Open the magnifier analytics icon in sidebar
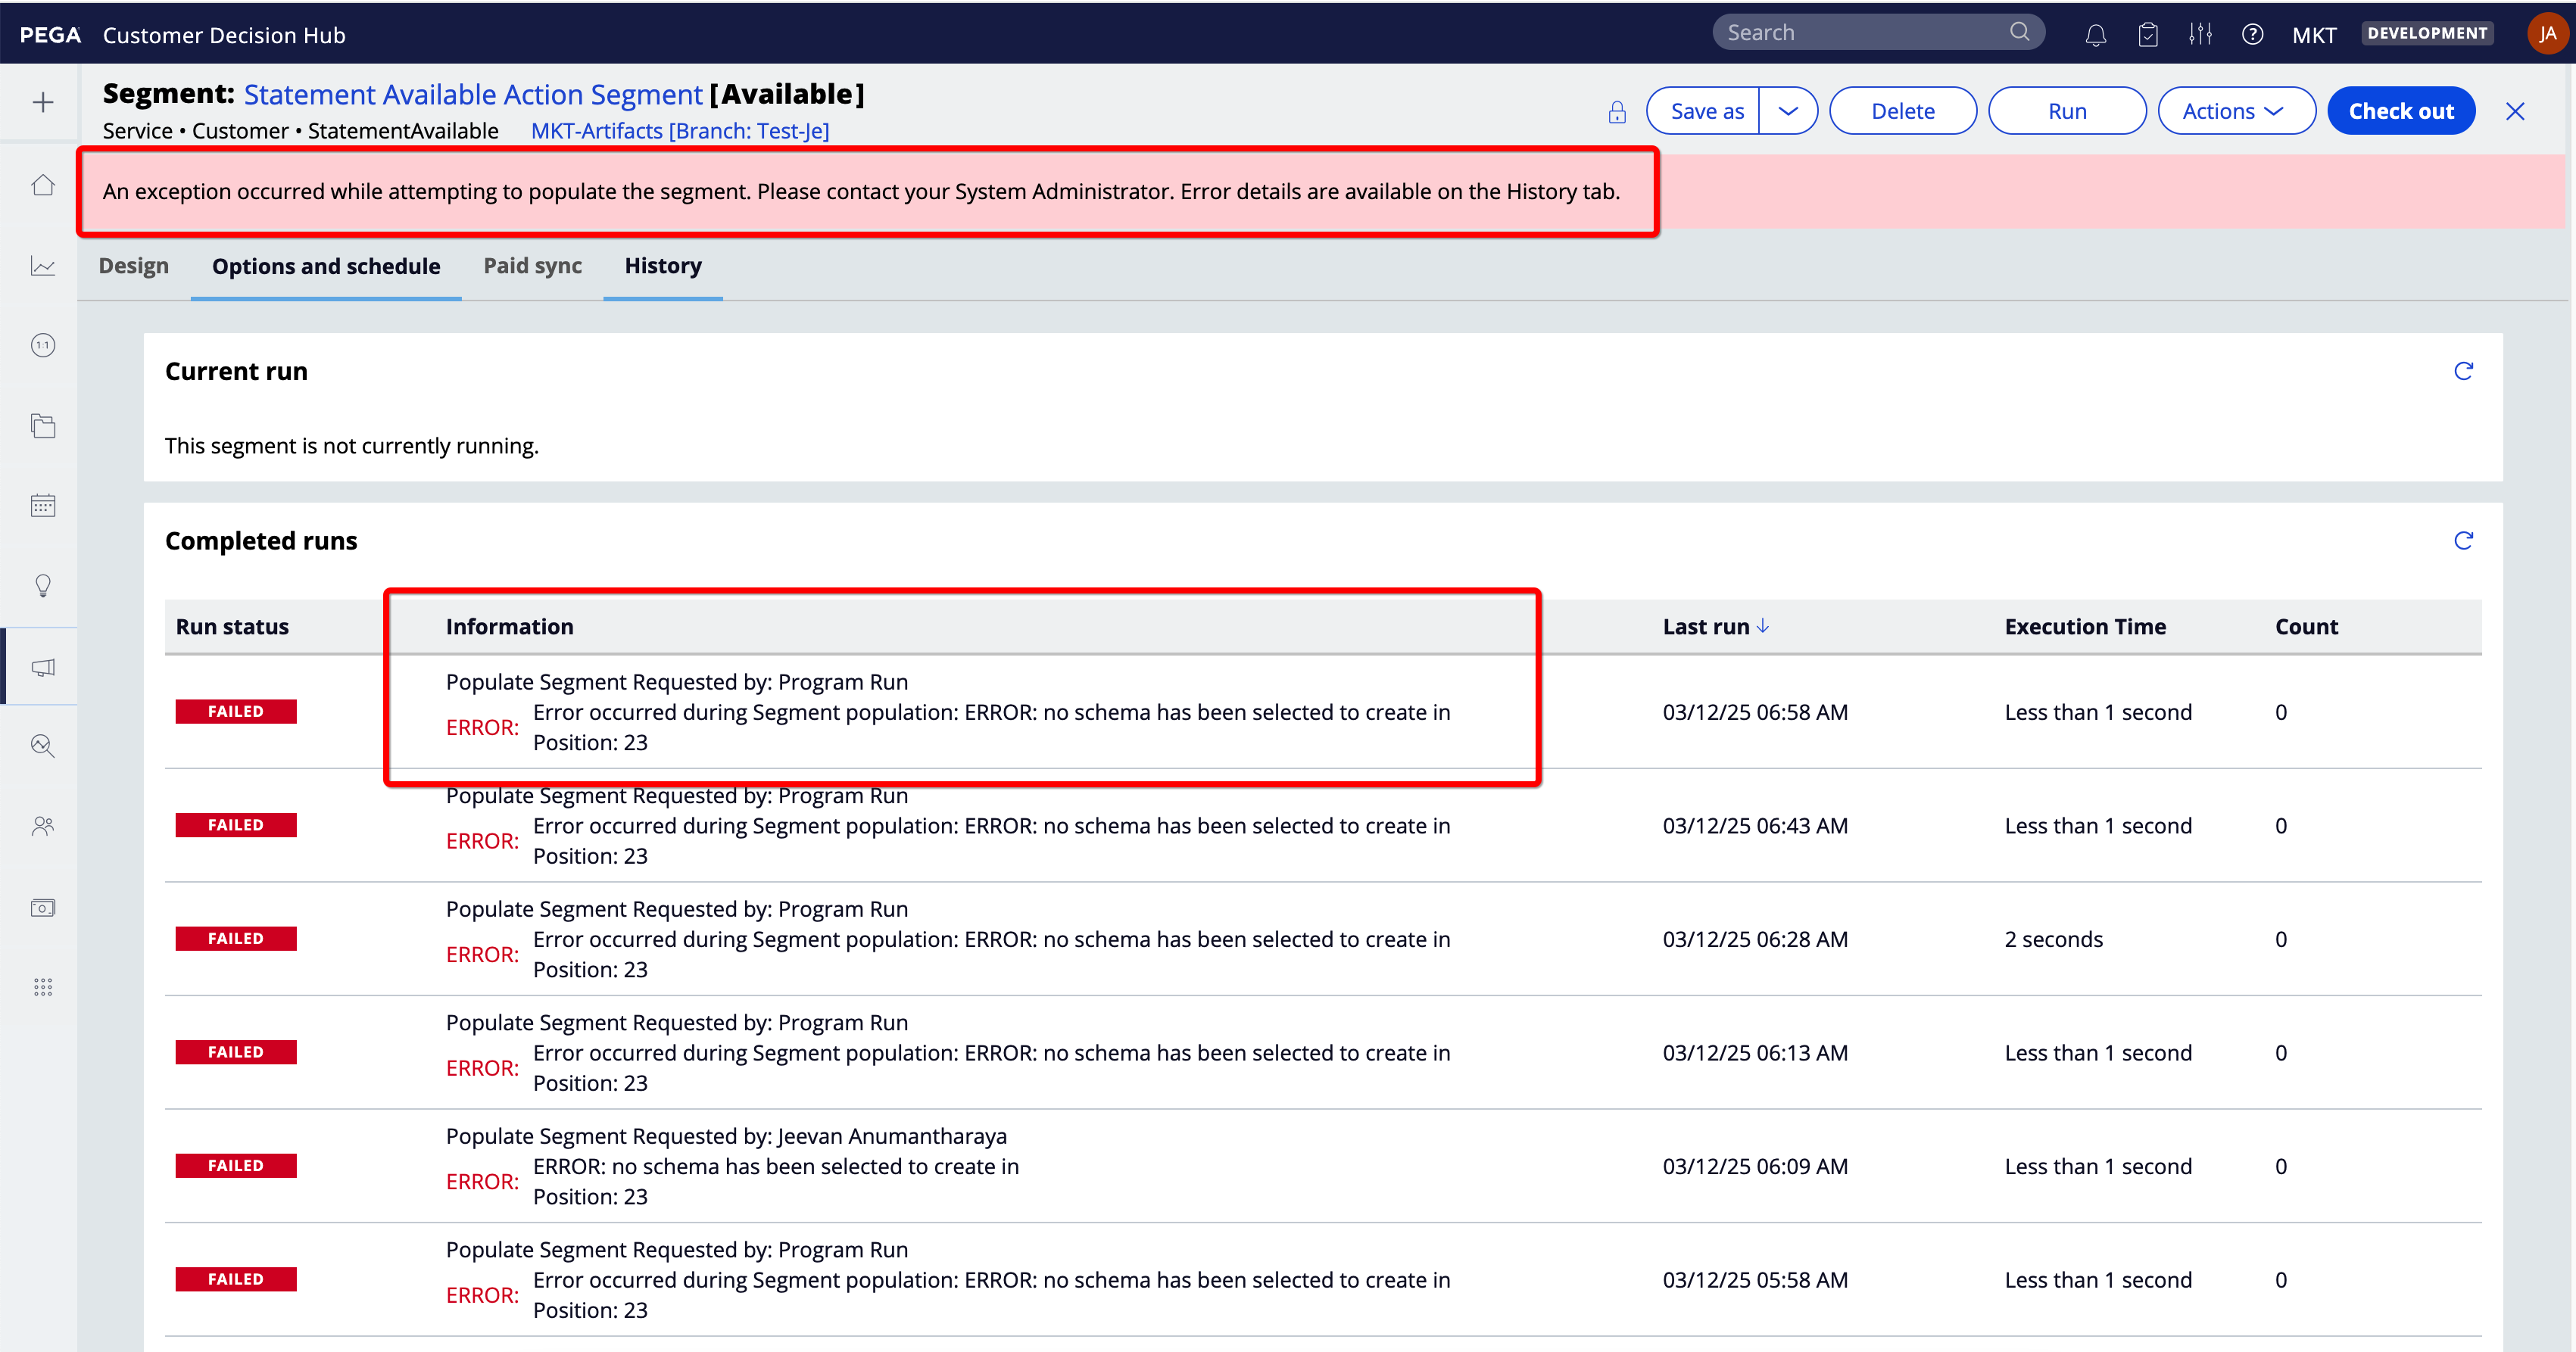 [43, 746]
